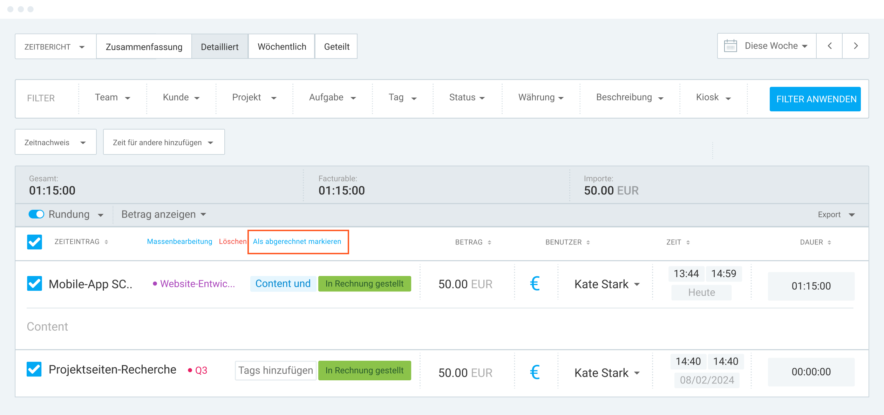
Task: Toggle the Rundung switch off
Action: tap(36, 214)
